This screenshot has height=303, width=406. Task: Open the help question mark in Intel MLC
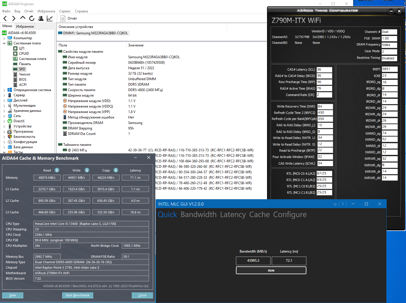pos(343,204)
